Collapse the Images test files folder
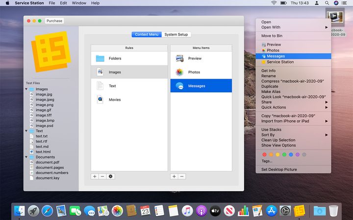Viewport: 353px width, 220px height. point(26,89)
